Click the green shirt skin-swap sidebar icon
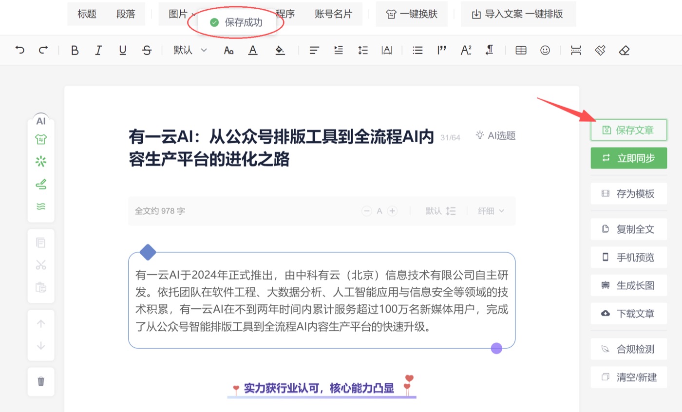This screenshot has width=682, height=412. click(x=41, y=140)
